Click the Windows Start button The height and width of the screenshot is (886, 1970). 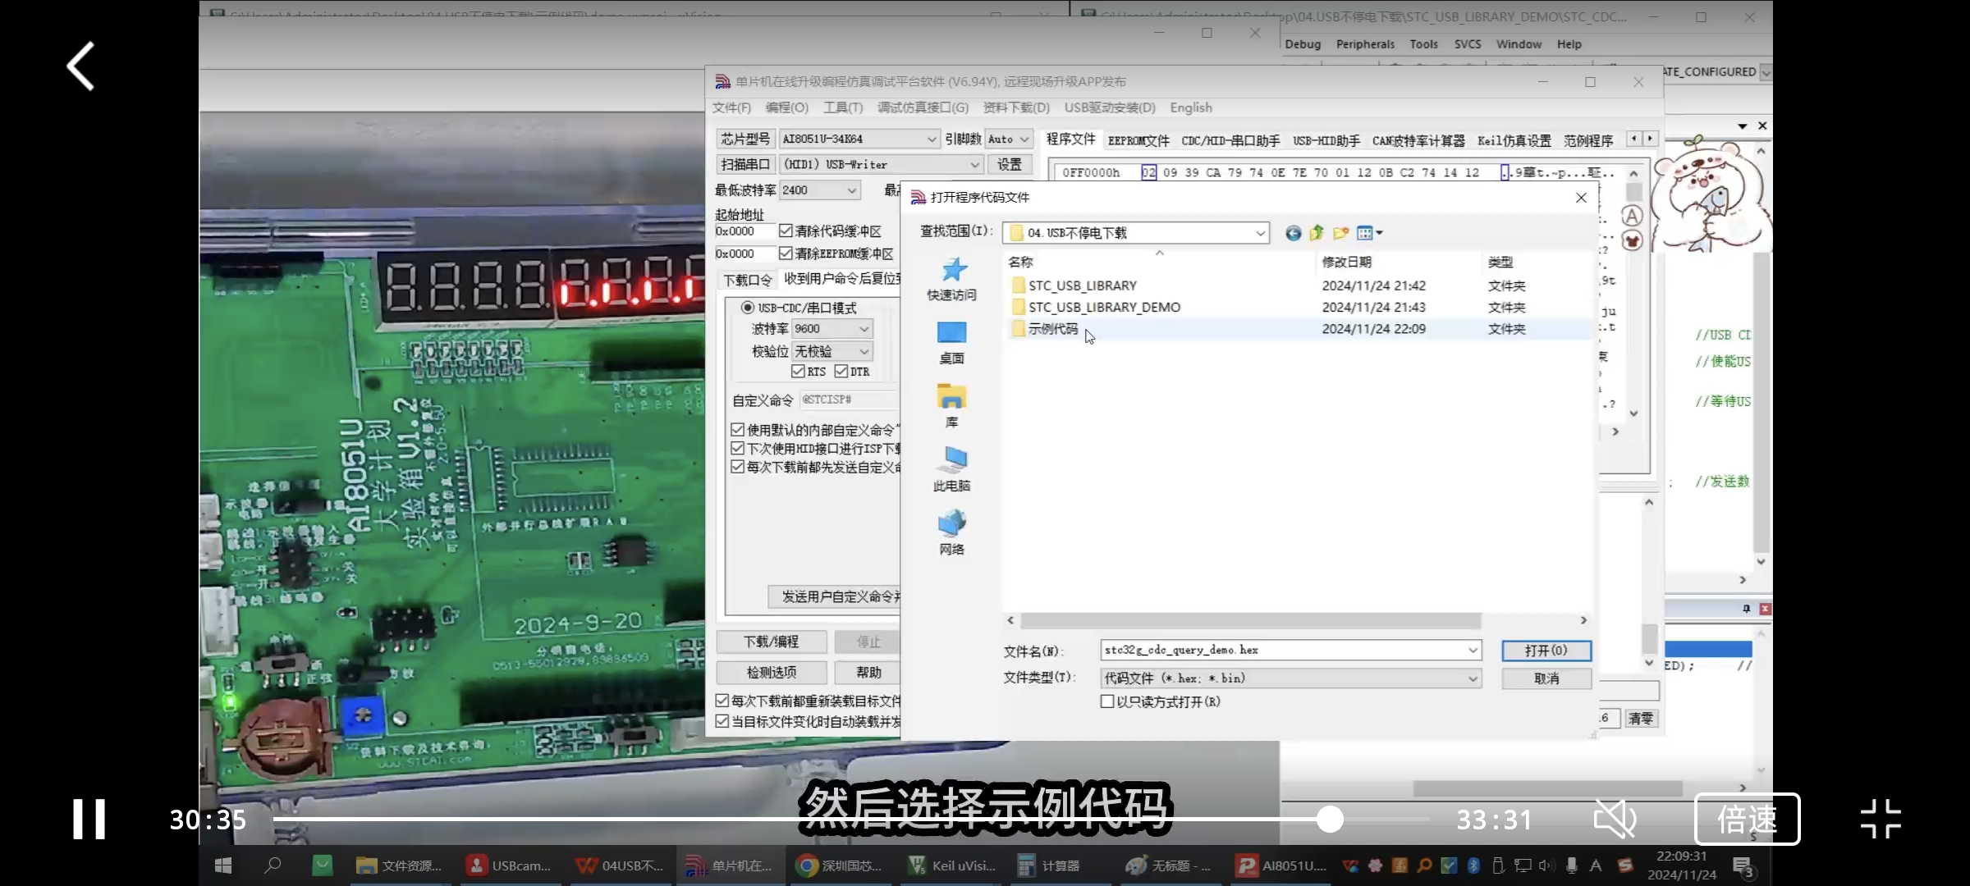pyautogui.click(x=223, y=865)
